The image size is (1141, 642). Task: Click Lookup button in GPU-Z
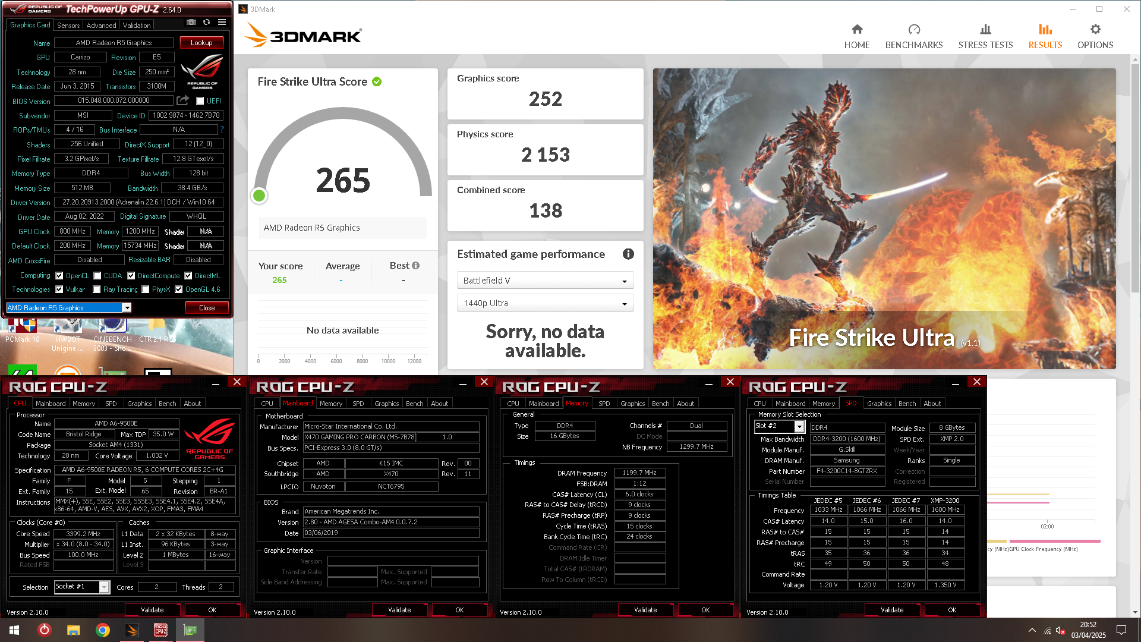(201, 43)
